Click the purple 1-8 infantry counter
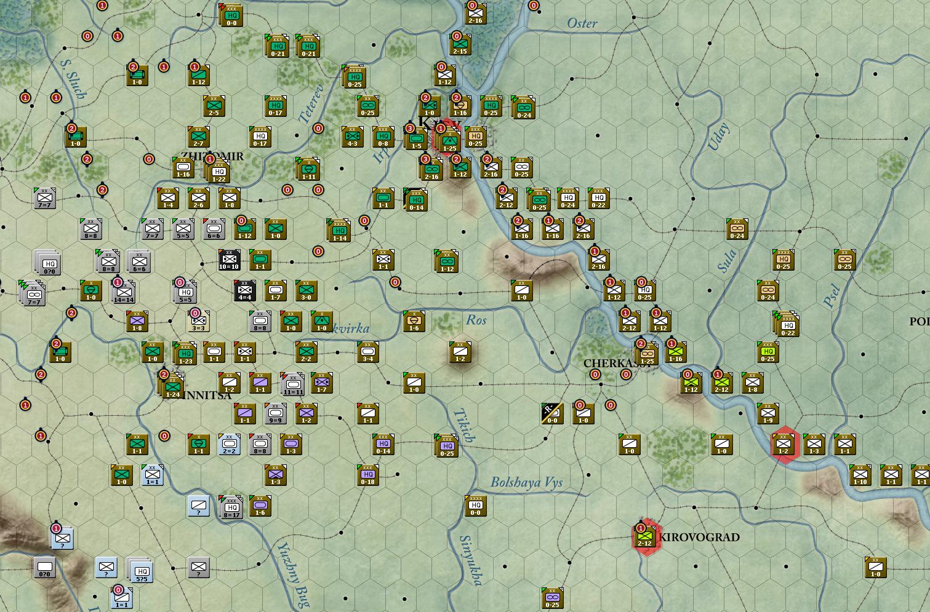 click(x=137, y=321)
